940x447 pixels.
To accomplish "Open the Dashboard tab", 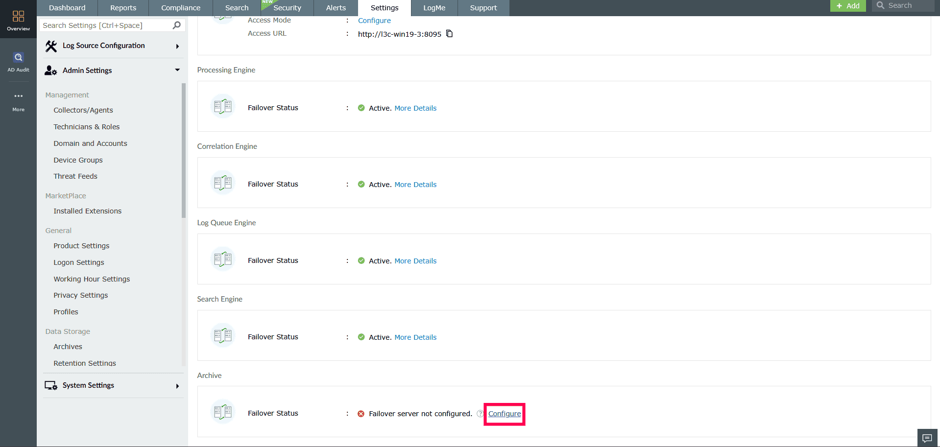I will coord(67,8).
